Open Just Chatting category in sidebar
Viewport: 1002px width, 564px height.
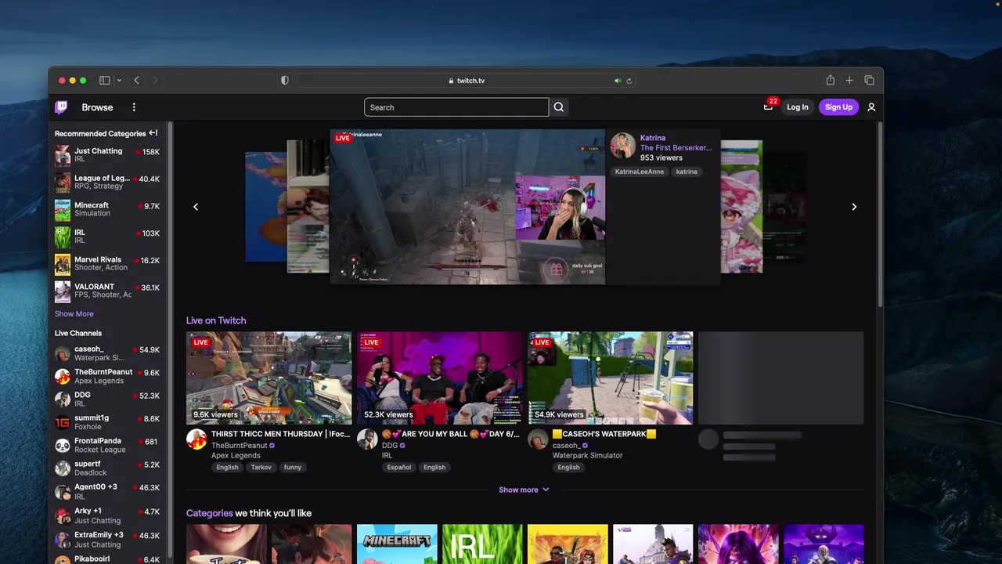(x=107, y=155)
